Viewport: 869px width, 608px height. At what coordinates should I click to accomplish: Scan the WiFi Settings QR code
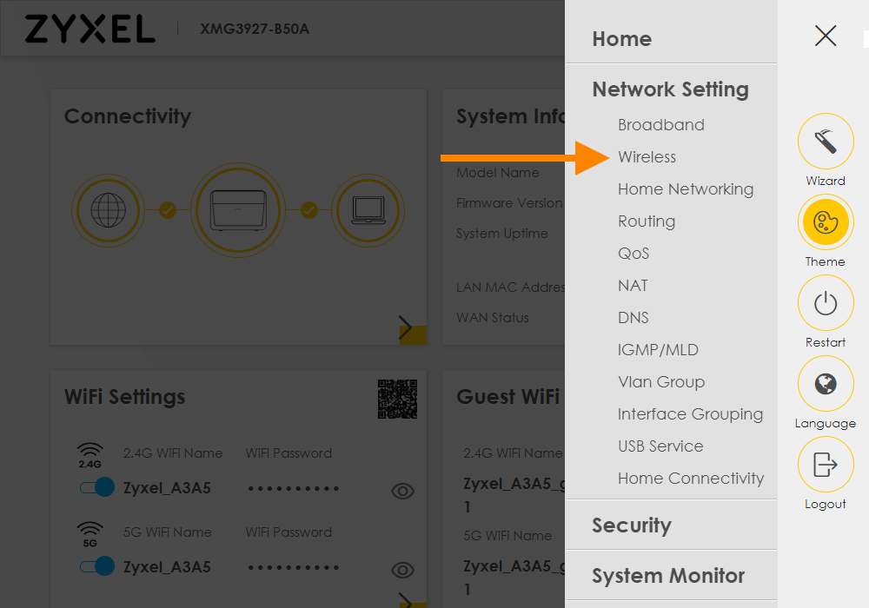pyautogui.click(x=397, y=398)
